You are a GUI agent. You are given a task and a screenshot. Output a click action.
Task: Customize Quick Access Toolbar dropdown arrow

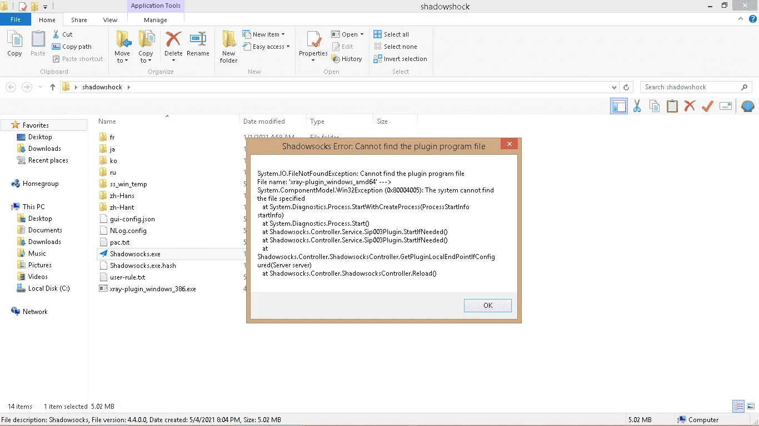(x=45, y=7)
